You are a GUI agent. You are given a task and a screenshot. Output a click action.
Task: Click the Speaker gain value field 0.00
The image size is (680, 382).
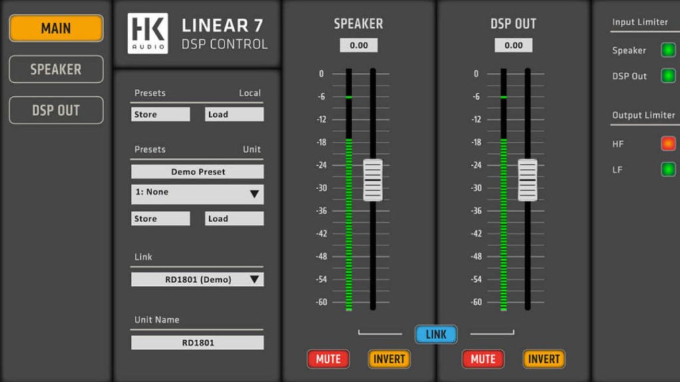(x=359, y=46)
